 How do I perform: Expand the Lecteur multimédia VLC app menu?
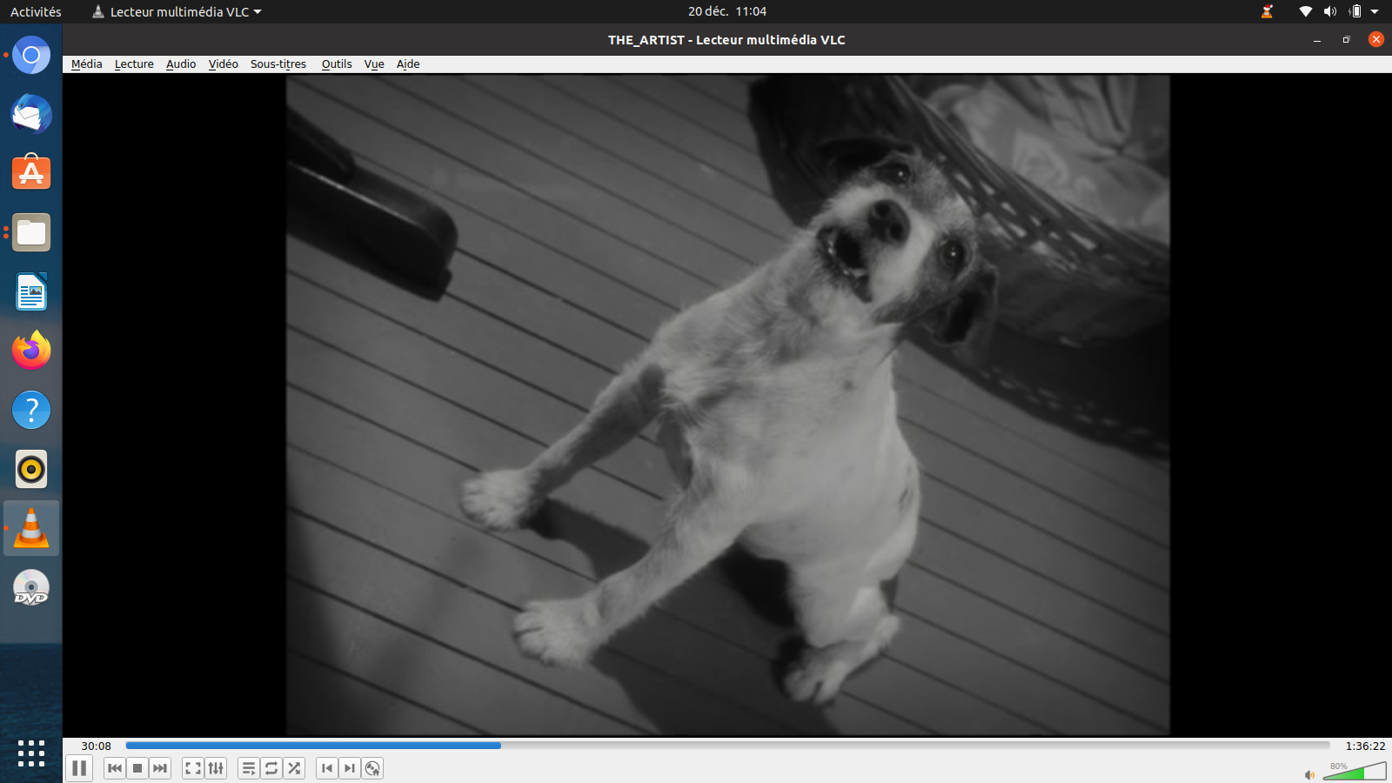click(x=178, y=12)
